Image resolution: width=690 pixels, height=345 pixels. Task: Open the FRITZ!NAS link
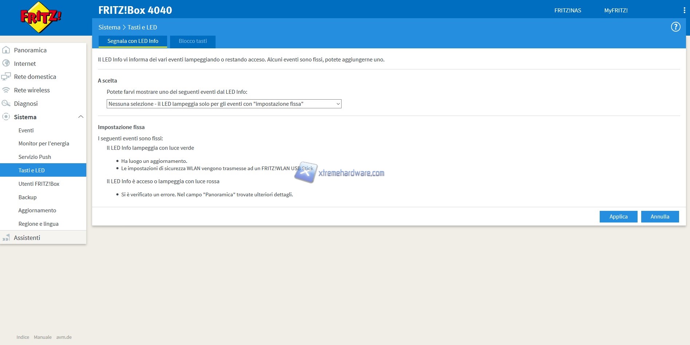567,11
